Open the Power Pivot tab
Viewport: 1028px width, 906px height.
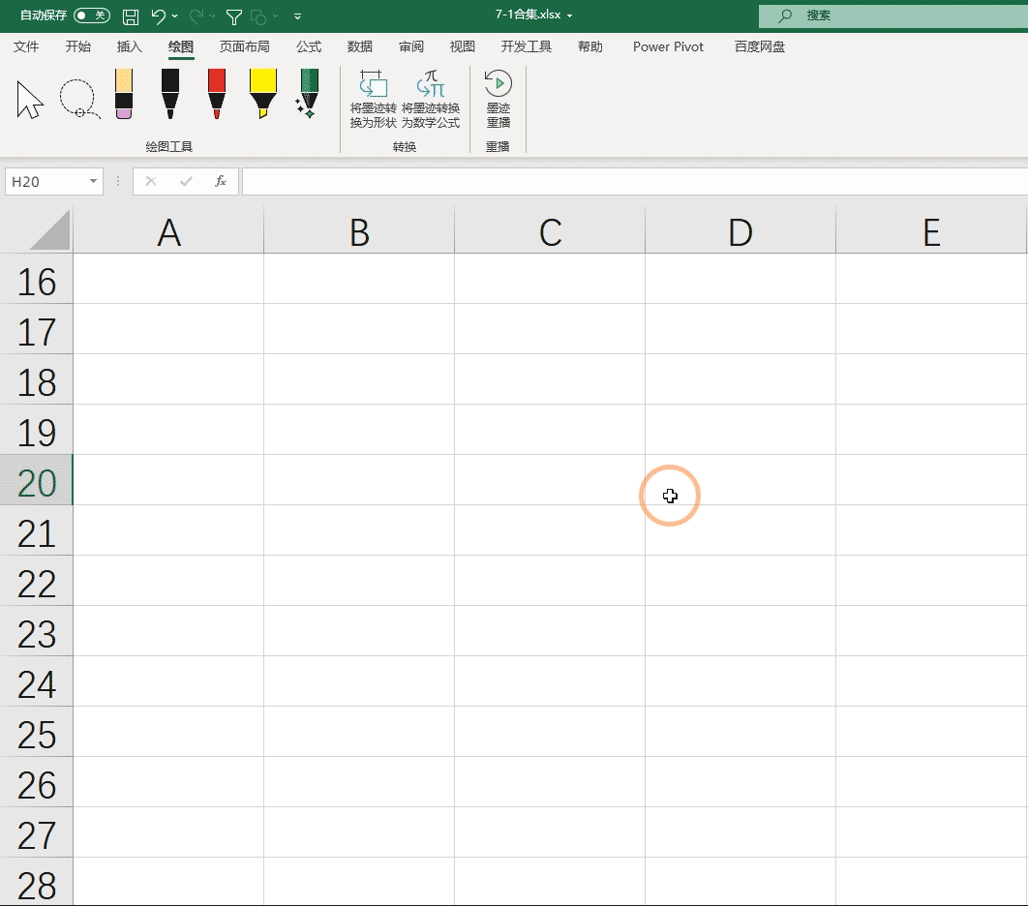click(668, 46)
